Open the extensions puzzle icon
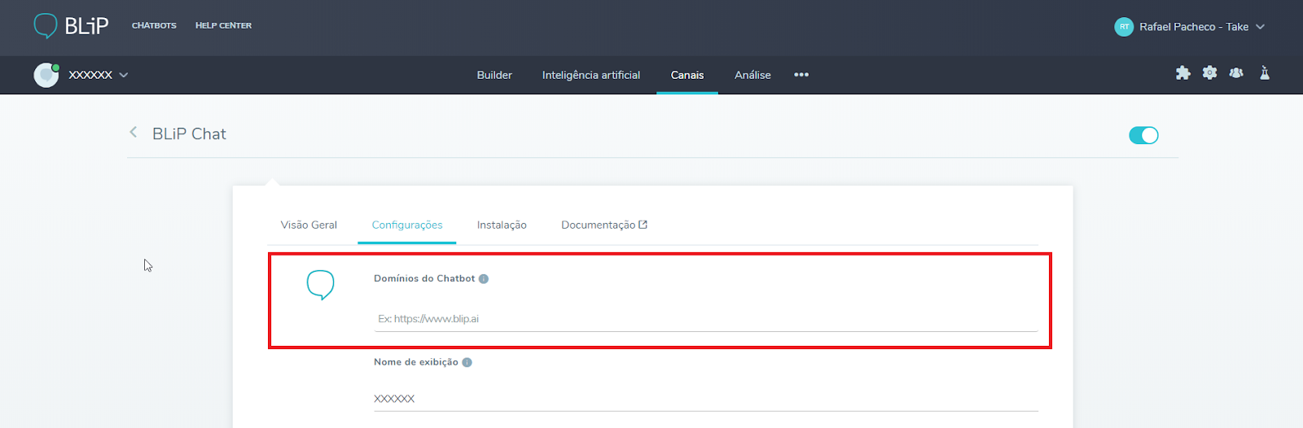1303x428 pixels. (1183, 73)
